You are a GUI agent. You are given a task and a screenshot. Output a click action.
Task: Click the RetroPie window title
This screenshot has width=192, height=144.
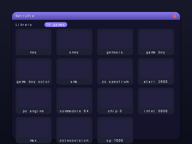[25, 16]
